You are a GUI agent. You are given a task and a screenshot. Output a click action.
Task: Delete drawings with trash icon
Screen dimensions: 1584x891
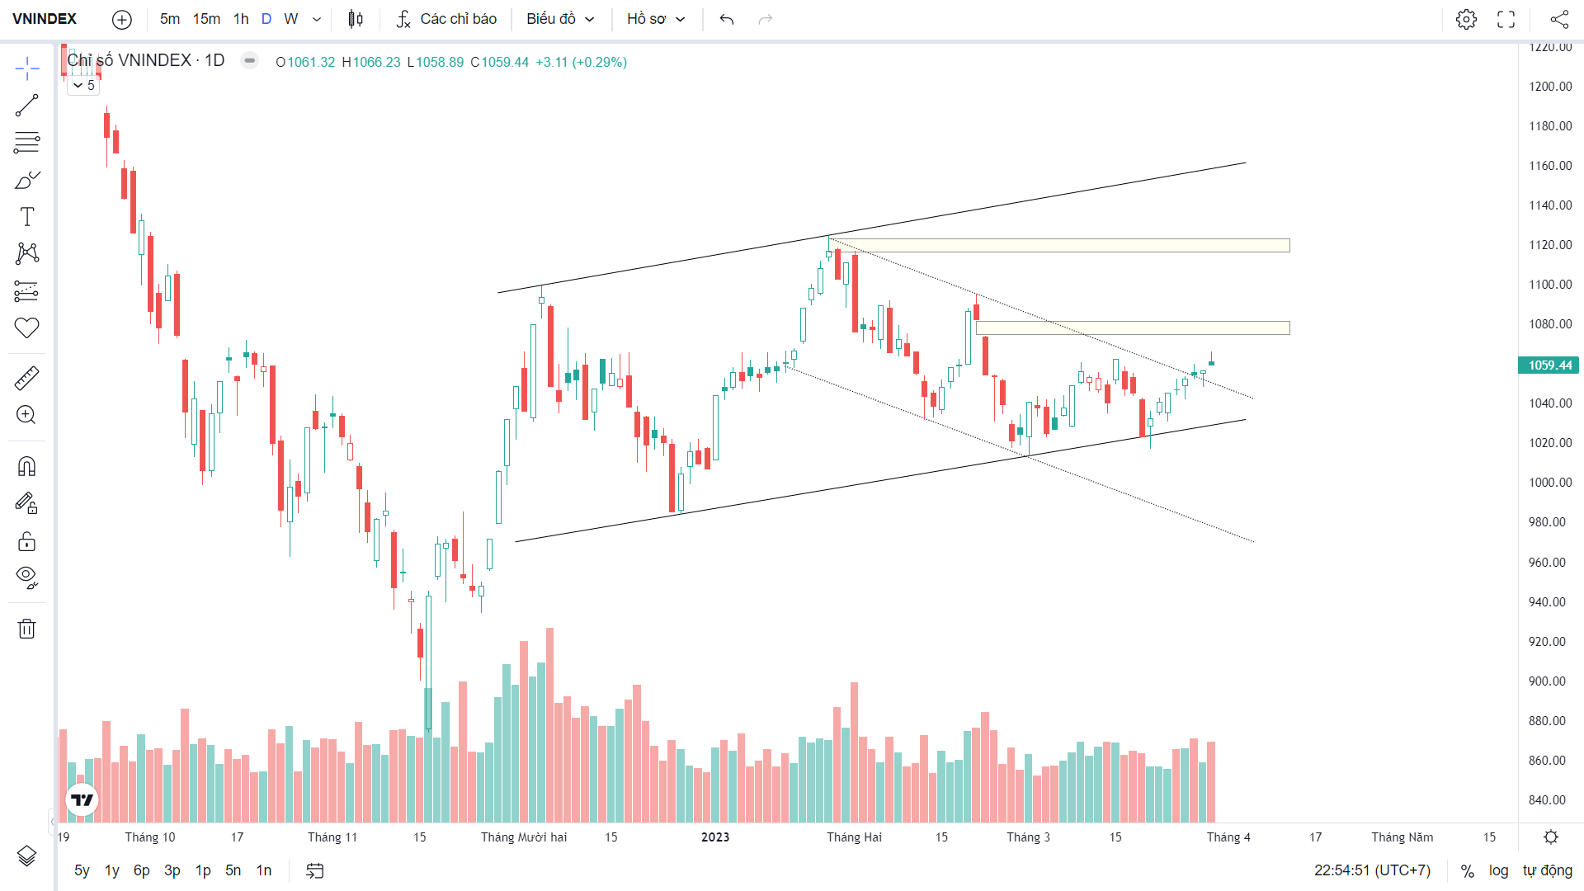pos(26,629)
